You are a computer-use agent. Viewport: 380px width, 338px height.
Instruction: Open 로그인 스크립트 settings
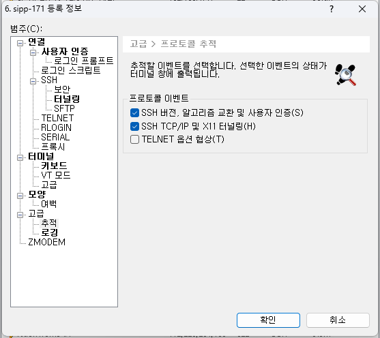70,70
